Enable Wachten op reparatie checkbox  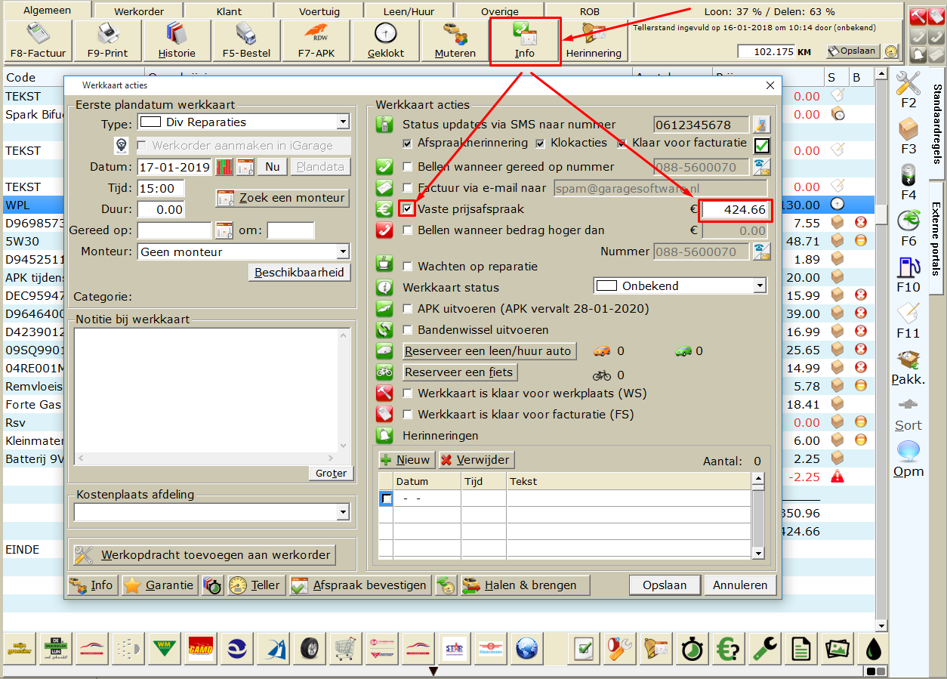pyautogui.click(x=408, y=267)
